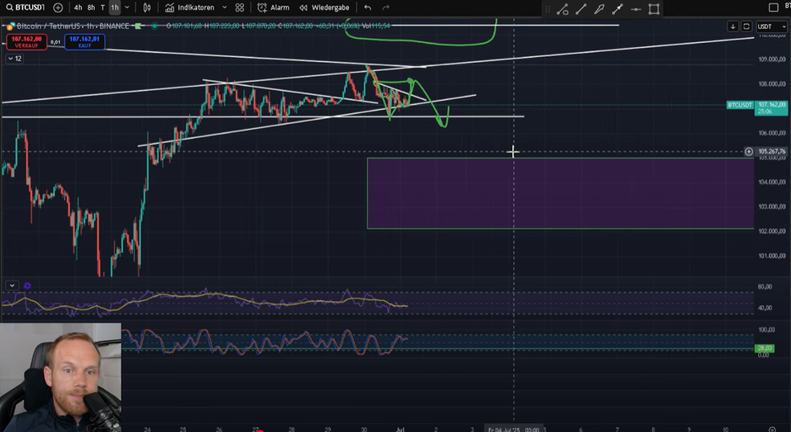Grab the drawing favorites toolbar drag handle
This screenshot has height=432, width=791.
pyautogui.click(x=548, y=9)
